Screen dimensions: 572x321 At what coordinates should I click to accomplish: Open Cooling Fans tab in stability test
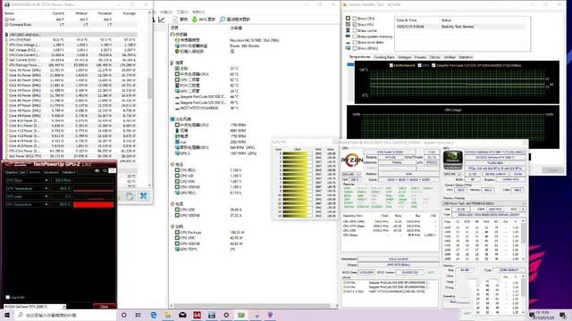[x=384, y=57]
